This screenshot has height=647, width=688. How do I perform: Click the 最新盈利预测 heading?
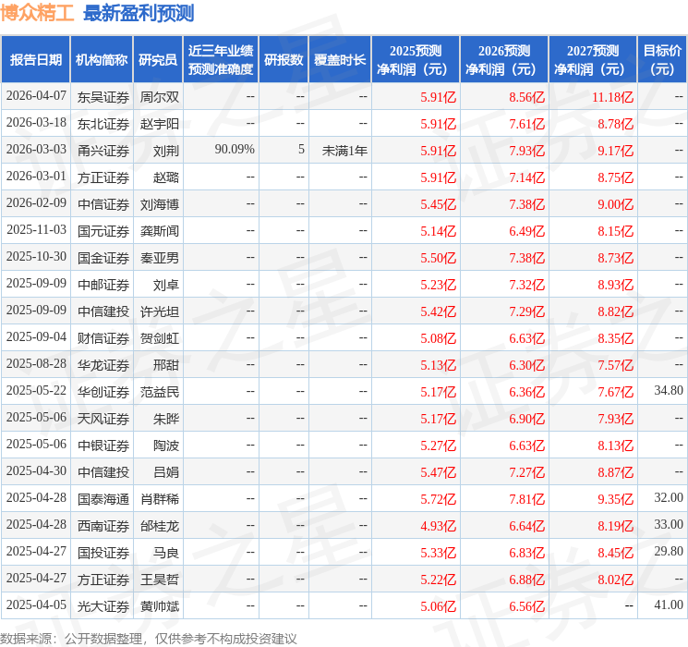pos(139,13)
